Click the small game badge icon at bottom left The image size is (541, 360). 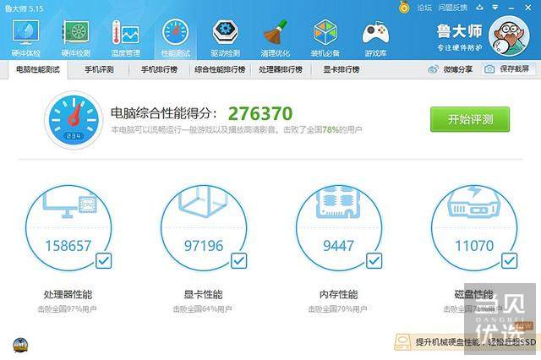pos(20,345)
